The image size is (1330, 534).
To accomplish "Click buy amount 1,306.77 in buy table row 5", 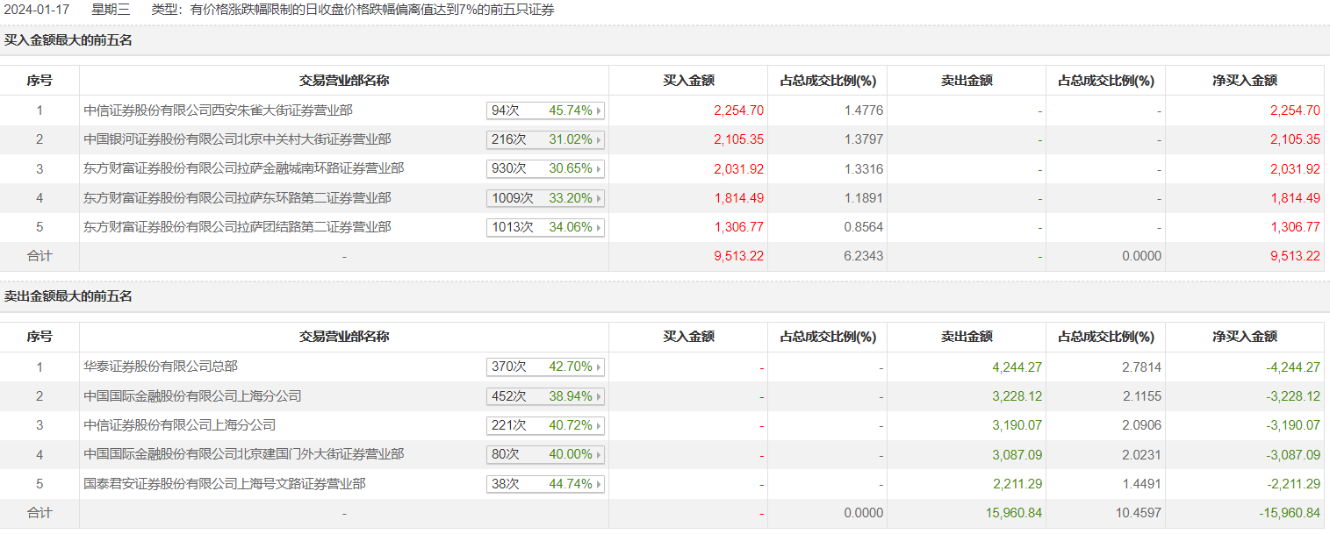I will coord(738,227).
